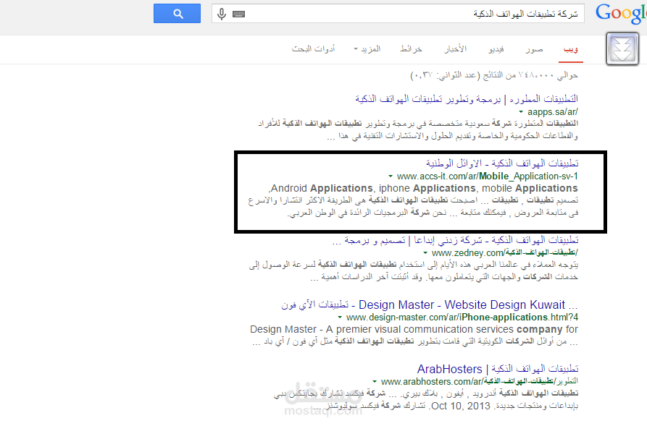Switch to the فيديو tab

pyautogui.click(x=496, y=49)
